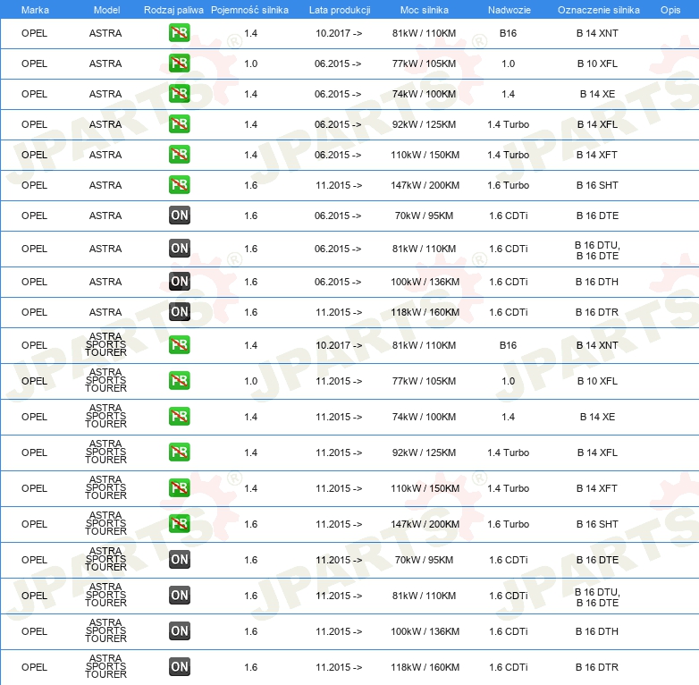
Task: Click engine code B 14 XFT in the Astra row
Action: pos(597,155)
